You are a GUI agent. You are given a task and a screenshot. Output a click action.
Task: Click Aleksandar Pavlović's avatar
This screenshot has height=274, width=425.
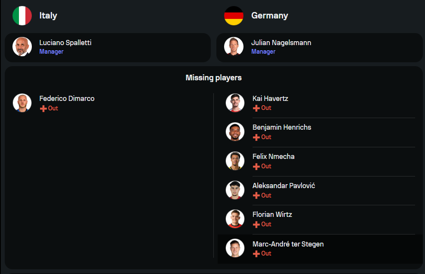[235, 190]
